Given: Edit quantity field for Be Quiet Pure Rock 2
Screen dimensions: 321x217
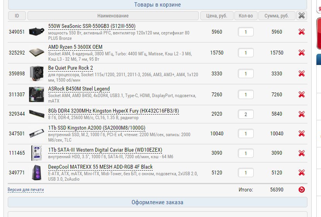Looking at the screenshot, I should [x=246, y=74].
